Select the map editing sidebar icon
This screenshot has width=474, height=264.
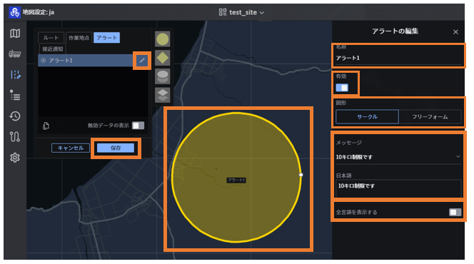point(15,75)
